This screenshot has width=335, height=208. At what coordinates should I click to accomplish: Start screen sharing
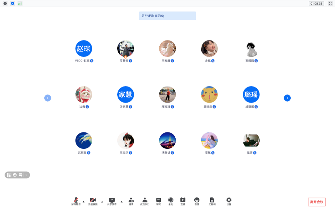click(112, 201)
